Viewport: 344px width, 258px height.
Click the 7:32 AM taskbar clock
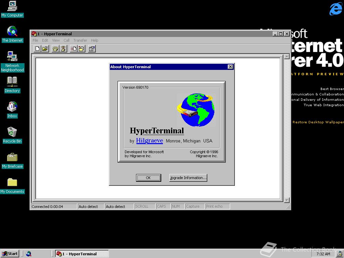[x=323, y=254]
